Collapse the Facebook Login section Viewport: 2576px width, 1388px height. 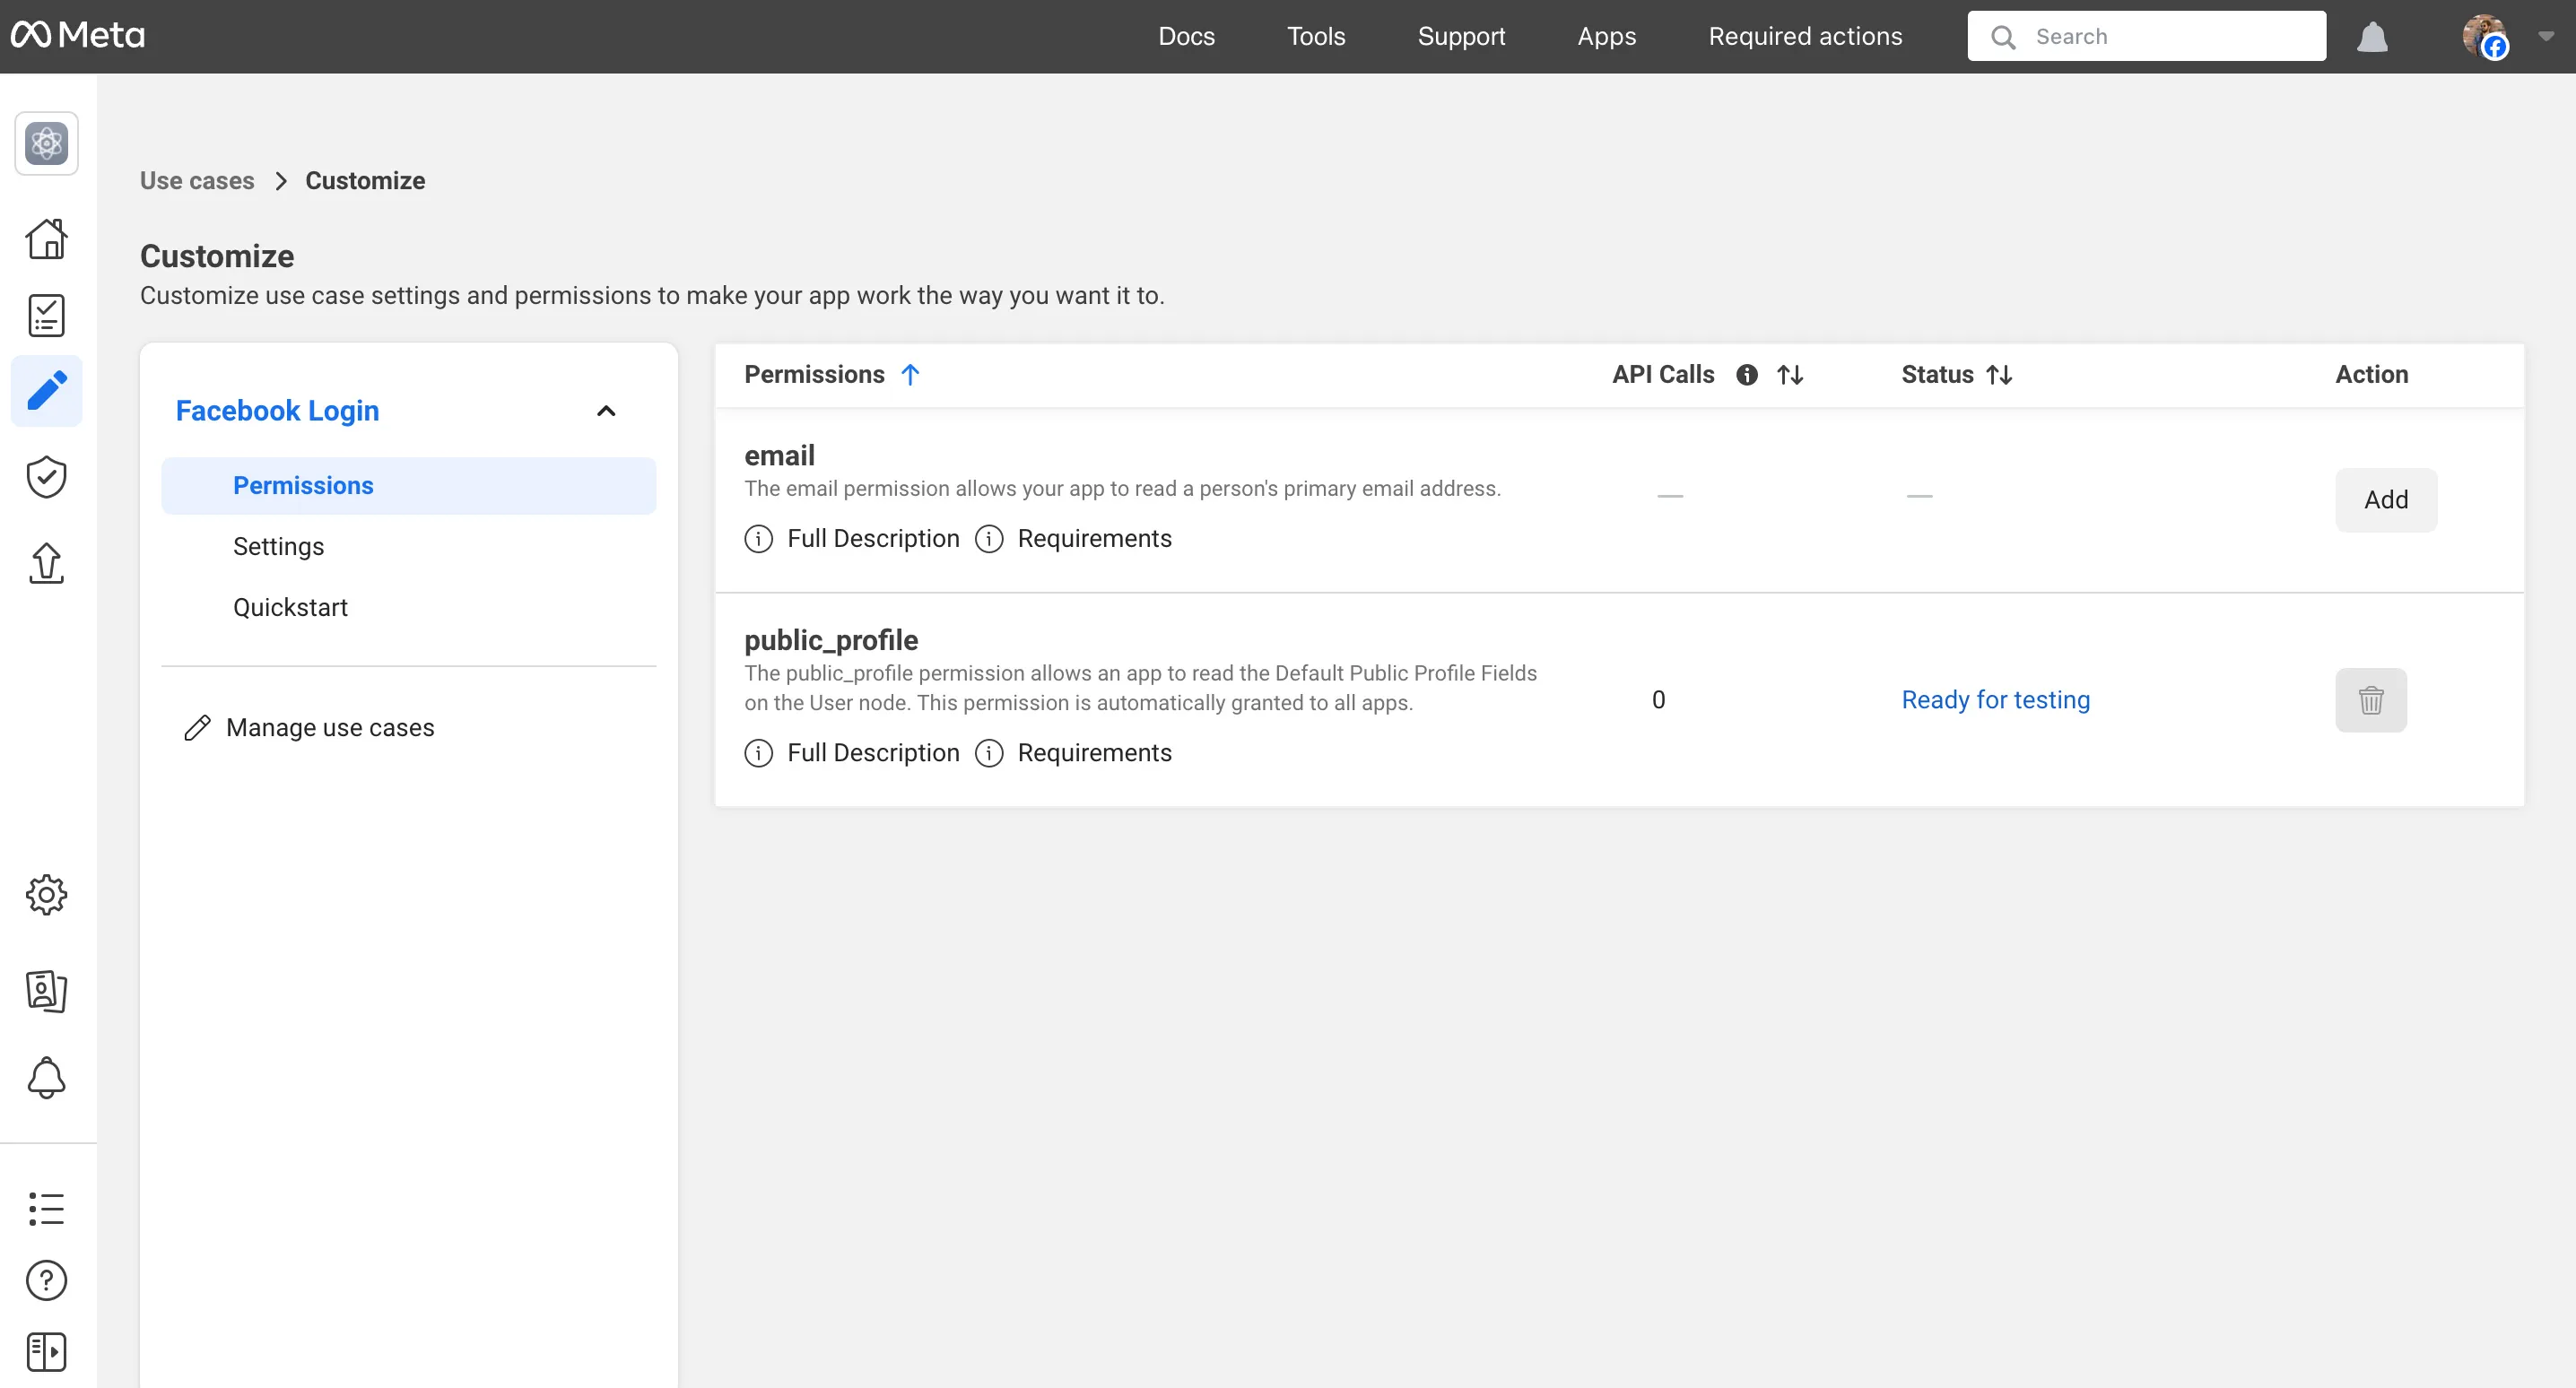tap(606, 411)
